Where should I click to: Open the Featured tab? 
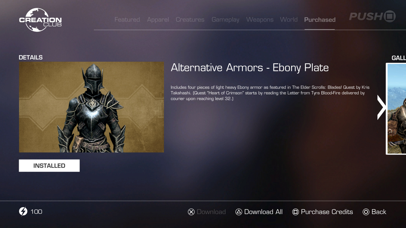127,20
